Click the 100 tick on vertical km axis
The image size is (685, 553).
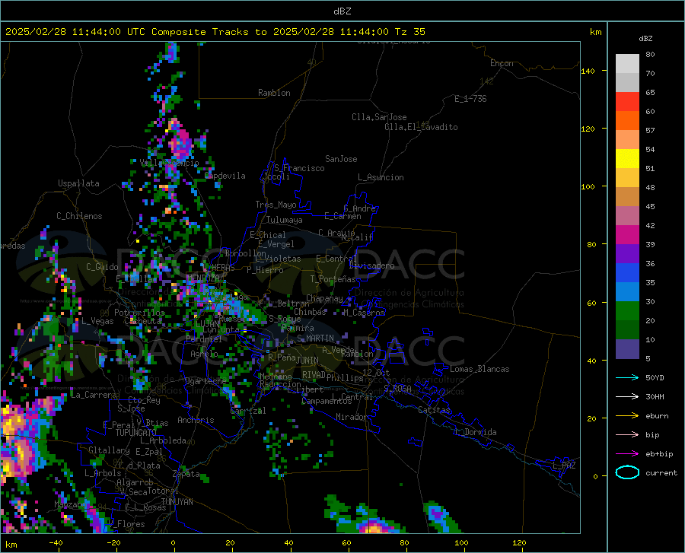pyautogui.click(x=588, y=186)
